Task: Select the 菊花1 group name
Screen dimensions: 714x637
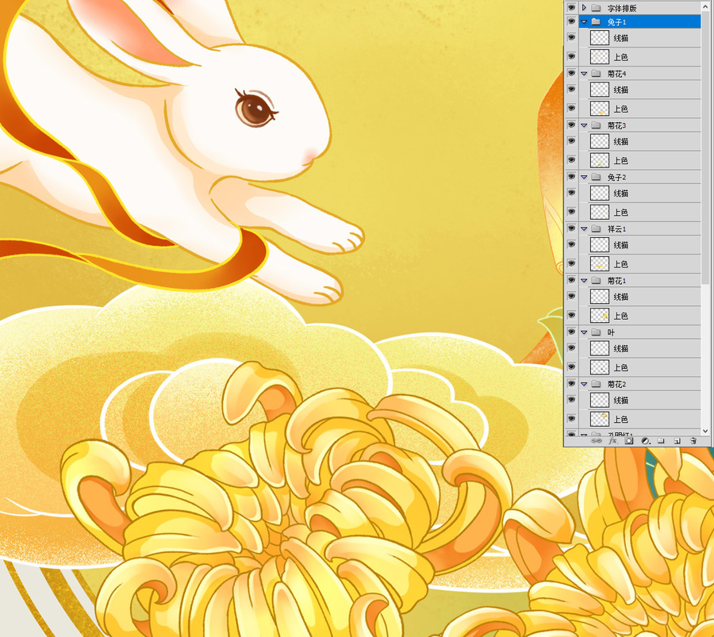Action: (x=616, y=281)
